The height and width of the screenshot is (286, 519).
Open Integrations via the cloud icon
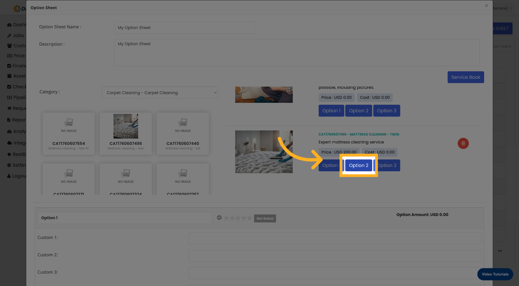[x=9, y=143]
